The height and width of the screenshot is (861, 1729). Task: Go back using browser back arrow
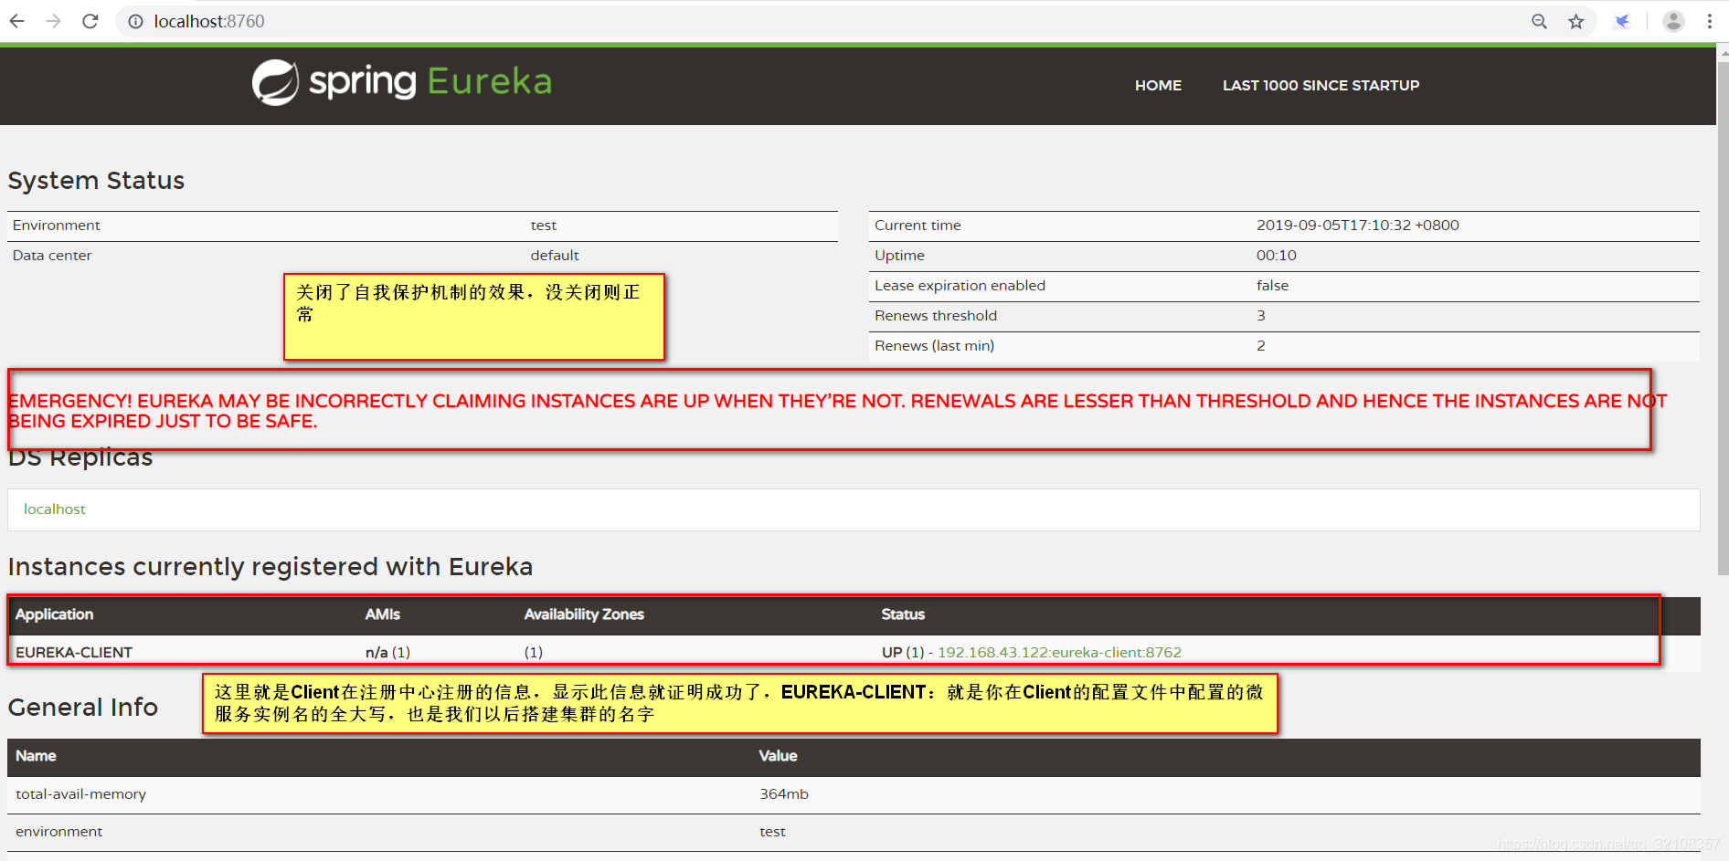16,21
